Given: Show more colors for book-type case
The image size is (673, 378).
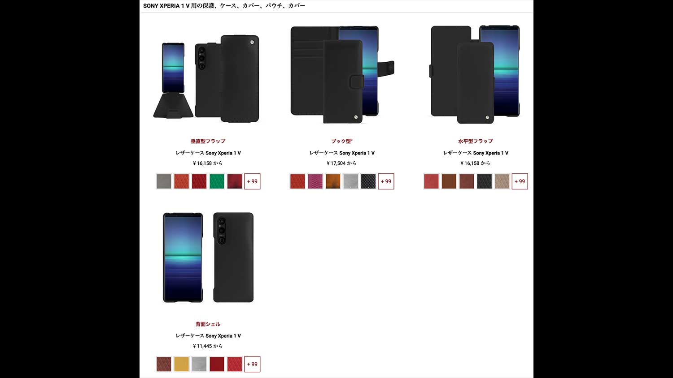Looking at the screenshot, I should tap(386, 181).
